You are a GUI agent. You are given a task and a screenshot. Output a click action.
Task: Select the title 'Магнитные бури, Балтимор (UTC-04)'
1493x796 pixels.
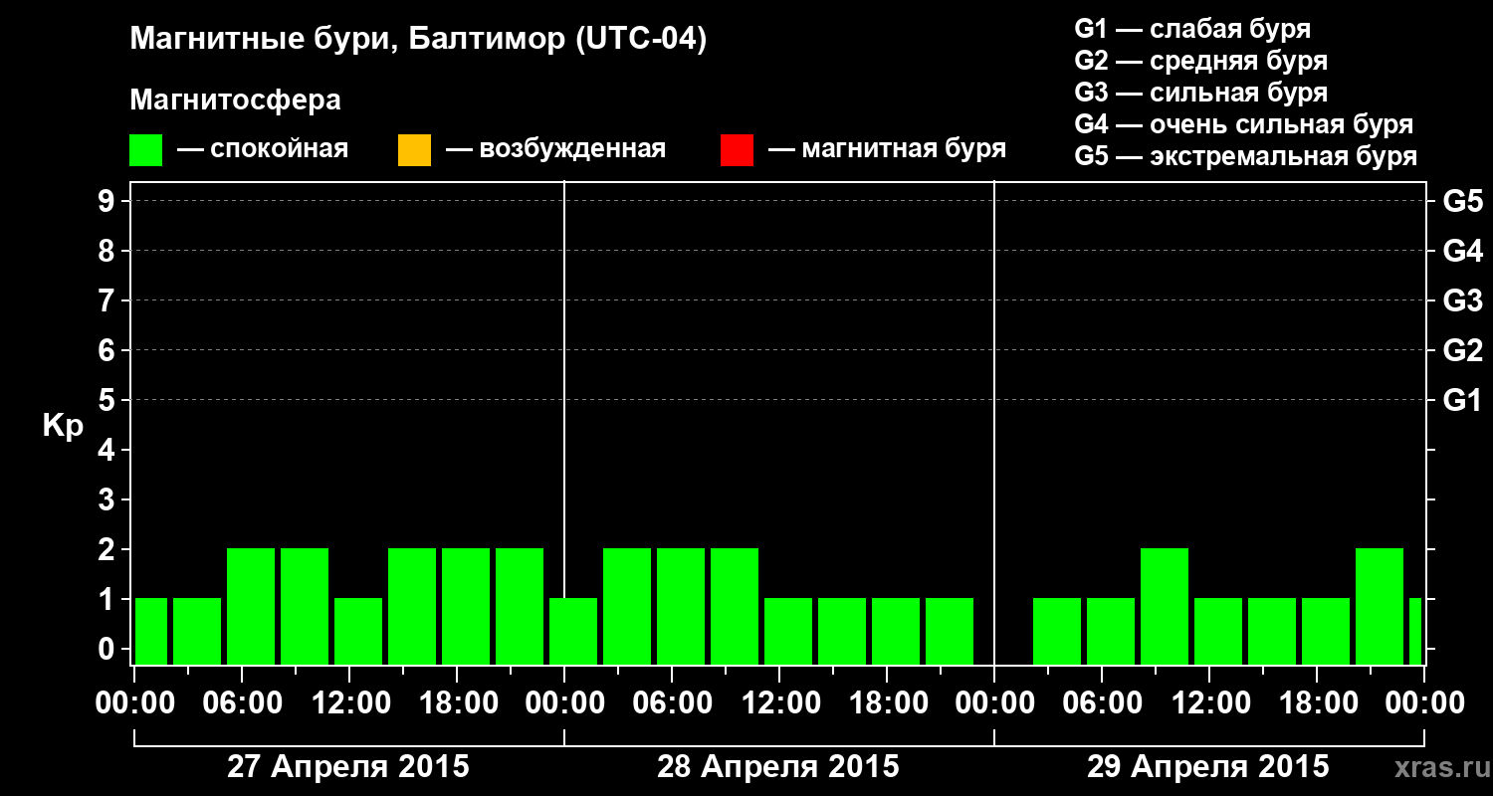[x=418, y=41]
